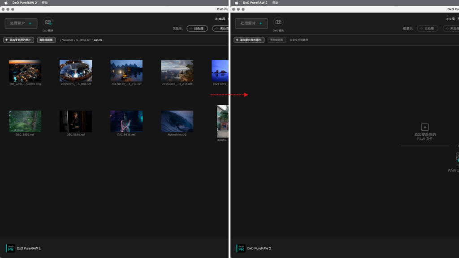Screen dimensions: 459x258
Task: Open DxO PureRAW 2 menu in left menu bar
Action: 25,3
